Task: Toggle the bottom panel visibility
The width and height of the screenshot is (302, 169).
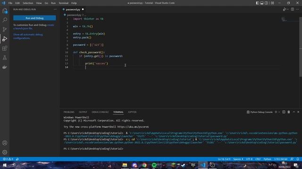Action: 262,3
